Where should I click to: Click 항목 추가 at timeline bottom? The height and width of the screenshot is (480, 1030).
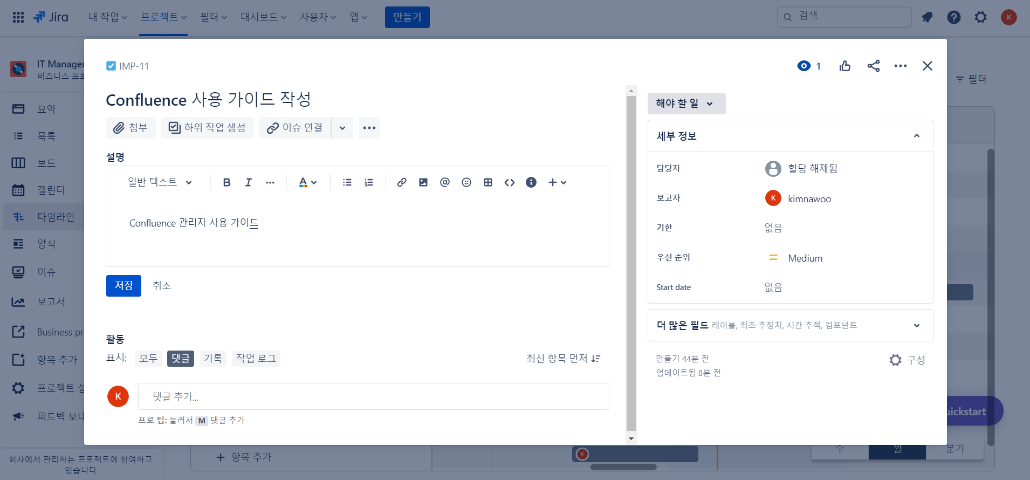[244, 457]
